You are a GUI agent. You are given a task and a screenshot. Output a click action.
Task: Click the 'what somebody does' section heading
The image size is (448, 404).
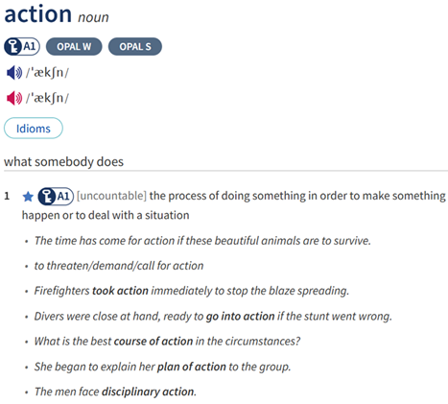tap(63, 161)
